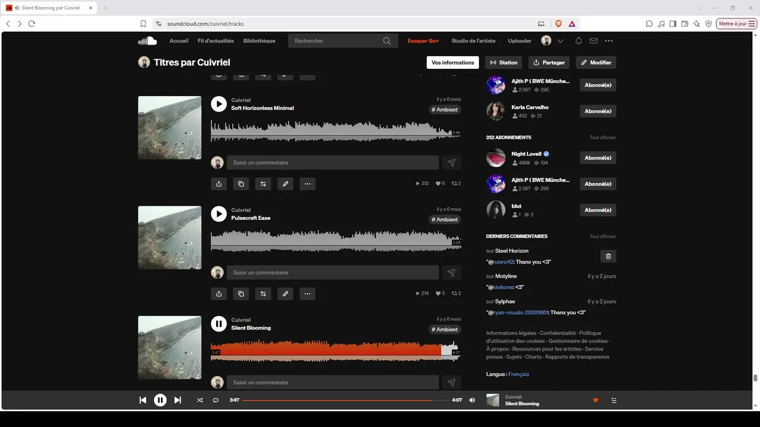Edit the Pulsecraft Ease track

tap(286, 294)
